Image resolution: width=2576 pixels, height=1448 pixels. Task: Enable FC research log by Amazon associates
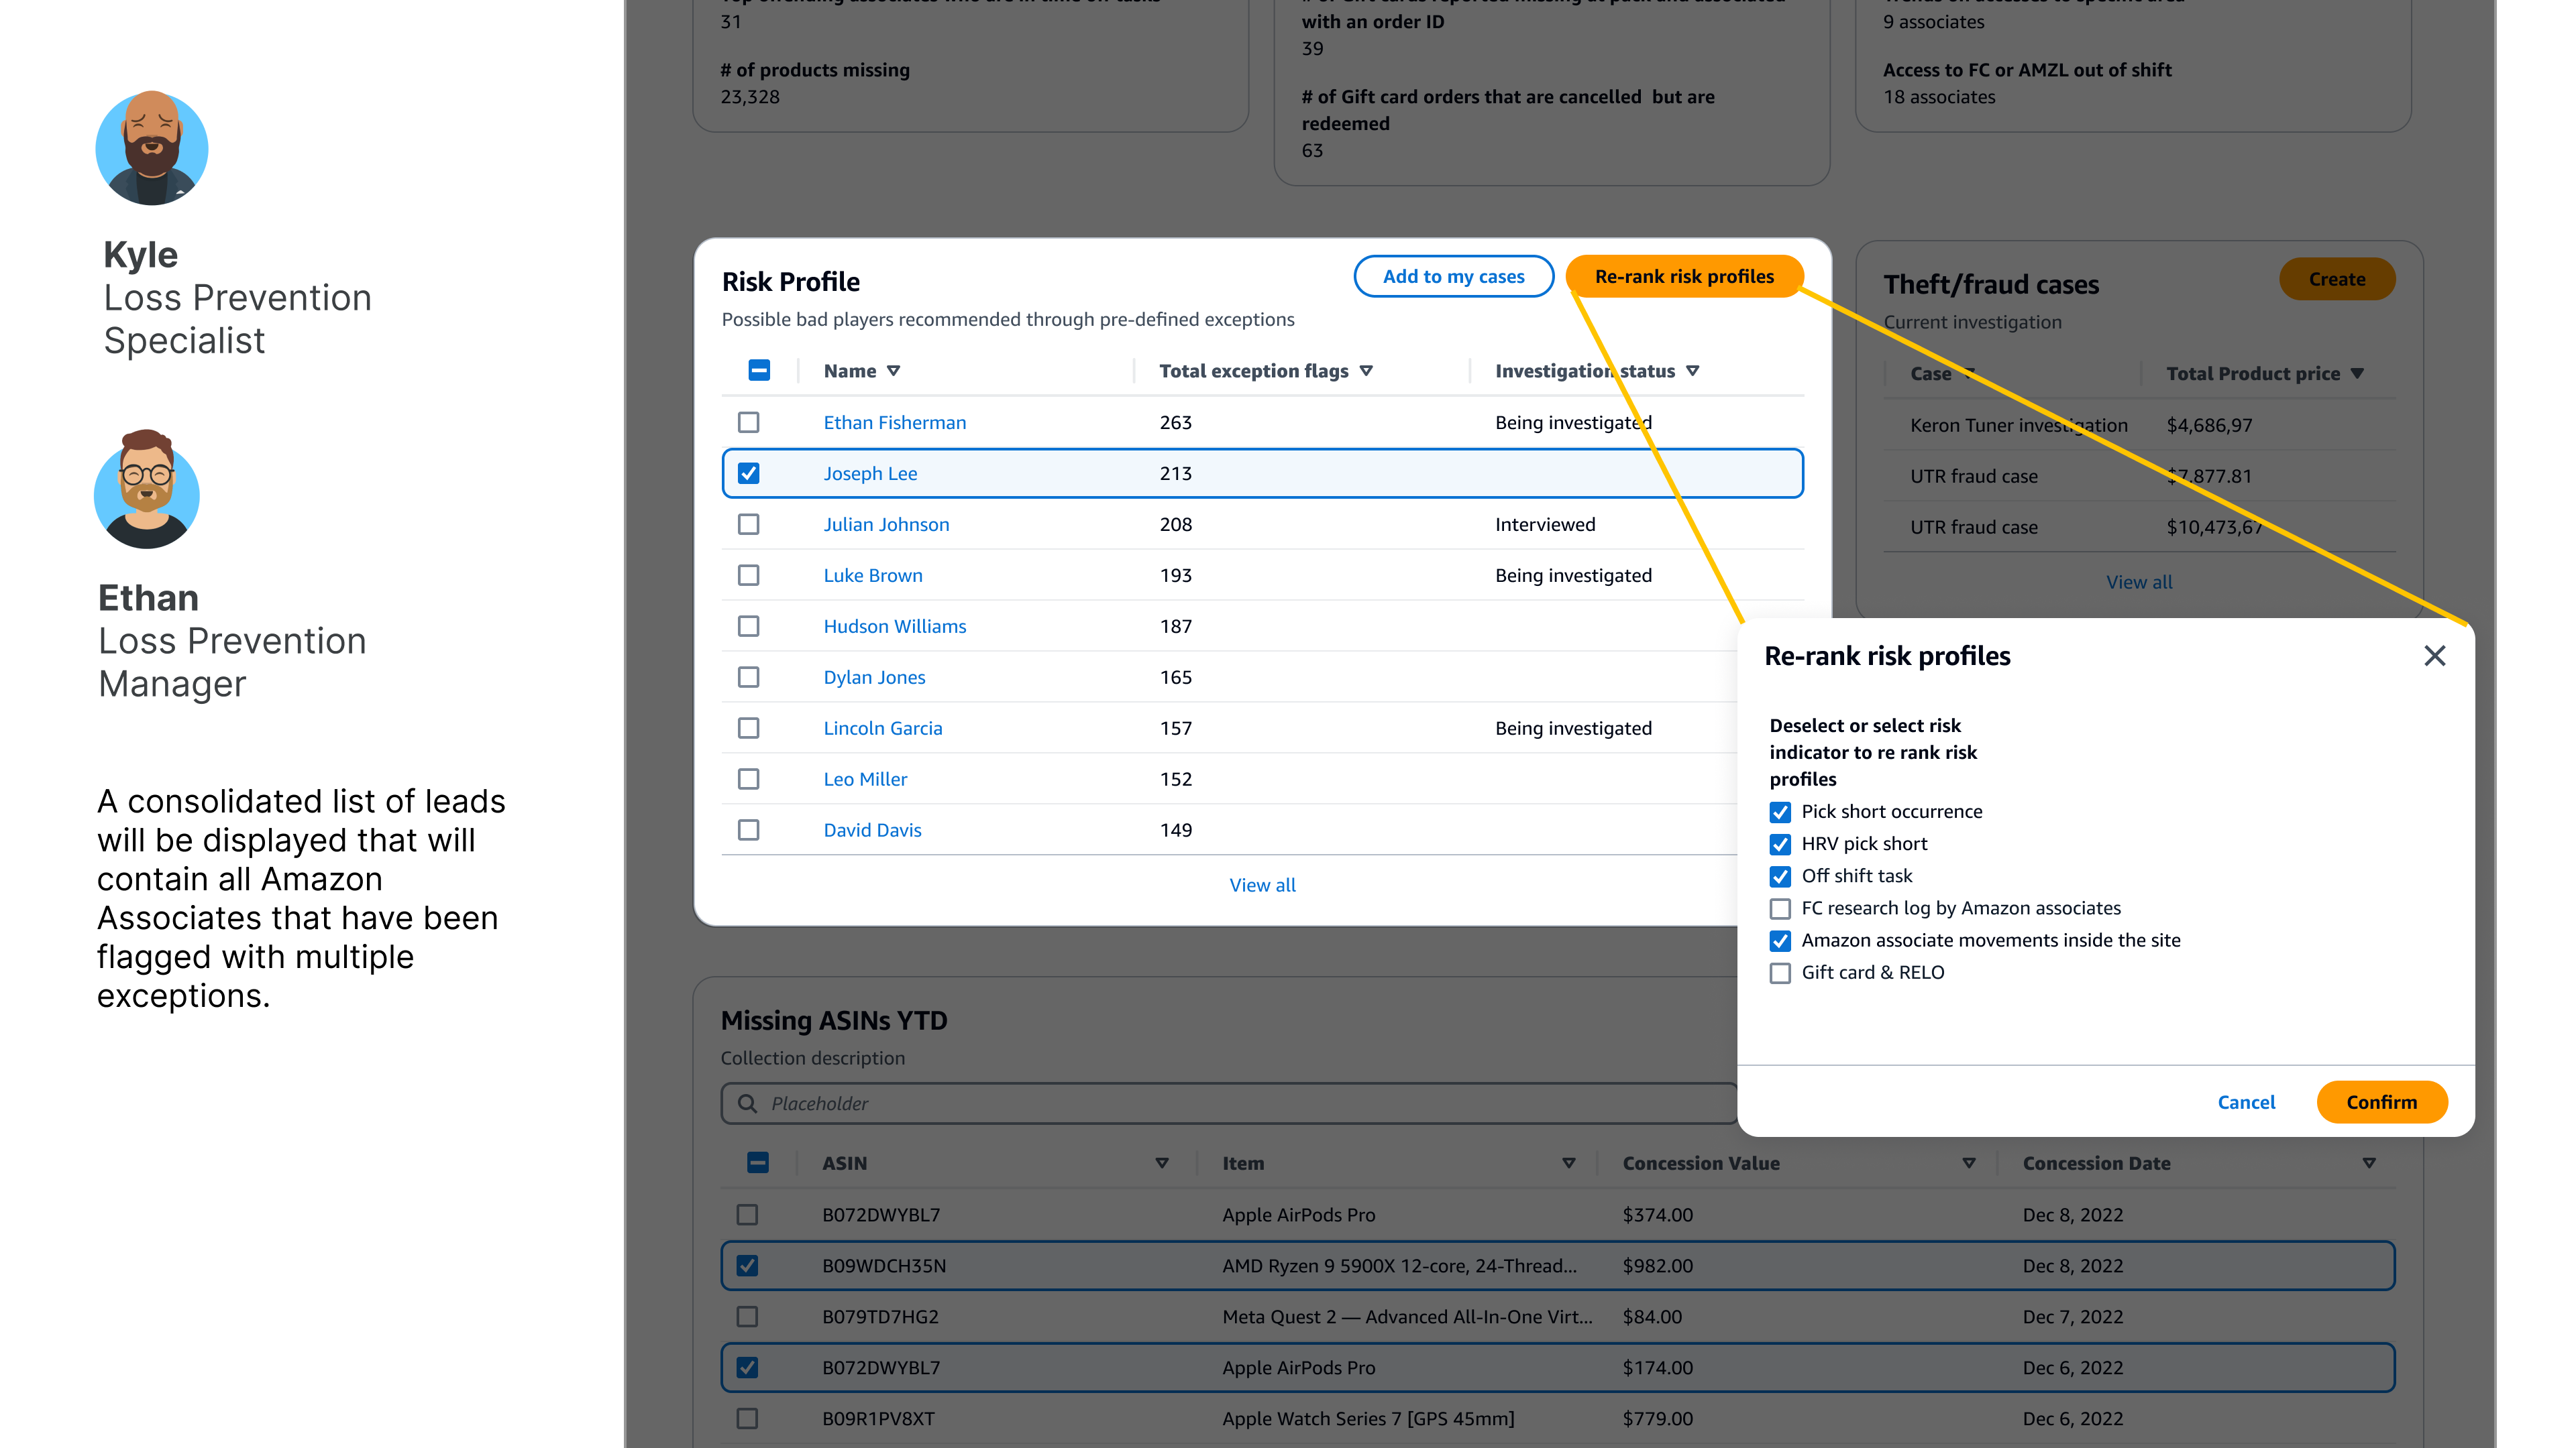[x=1780, y=908]
